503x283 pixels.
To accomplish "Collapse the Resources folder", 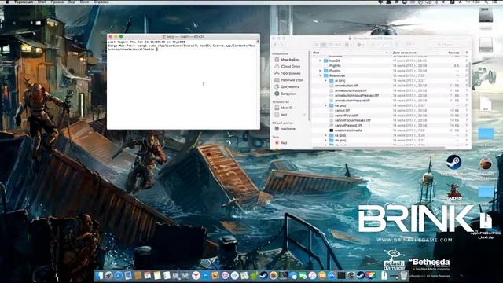I will point(320,75).
